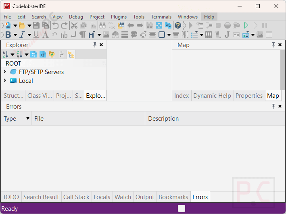Image resolution: width=286 pixels, height=214 pixels.
Task: Click the Redo arrow icon
Action: click(64, 25)
